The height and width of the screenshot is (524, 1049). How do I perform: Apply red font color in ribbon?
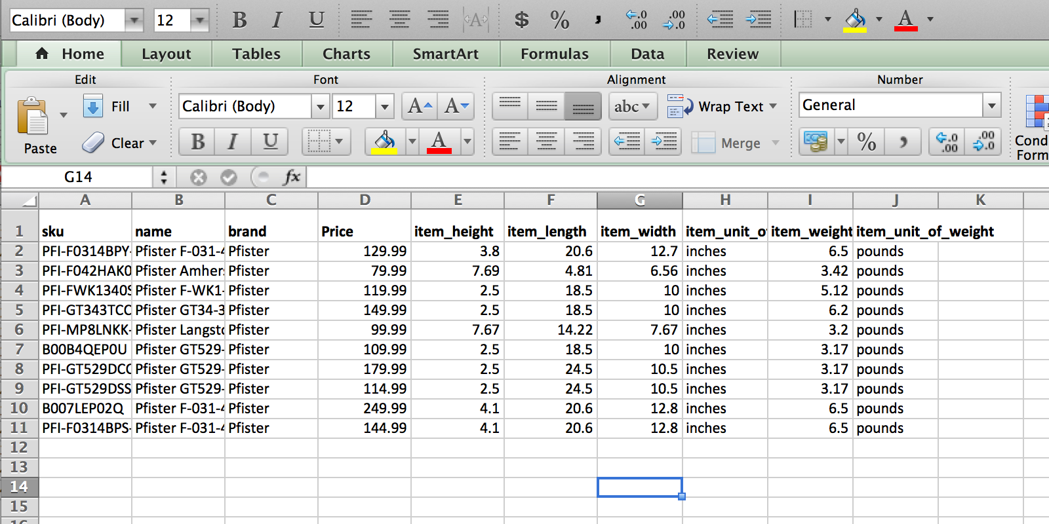click(439, 141)
